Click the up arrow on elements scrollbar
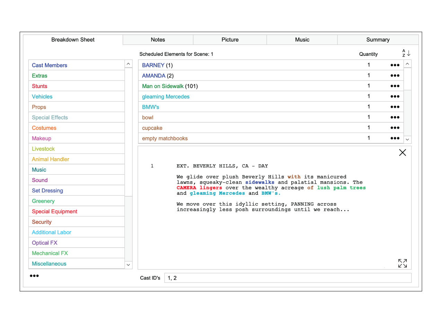This screenshot has width=441, height=320. pyautogui.click(x=407, y=64)
